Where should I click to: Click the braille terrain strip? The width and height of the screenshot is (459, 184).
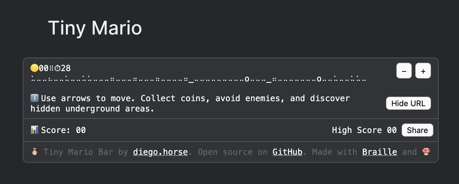(198, 79)
